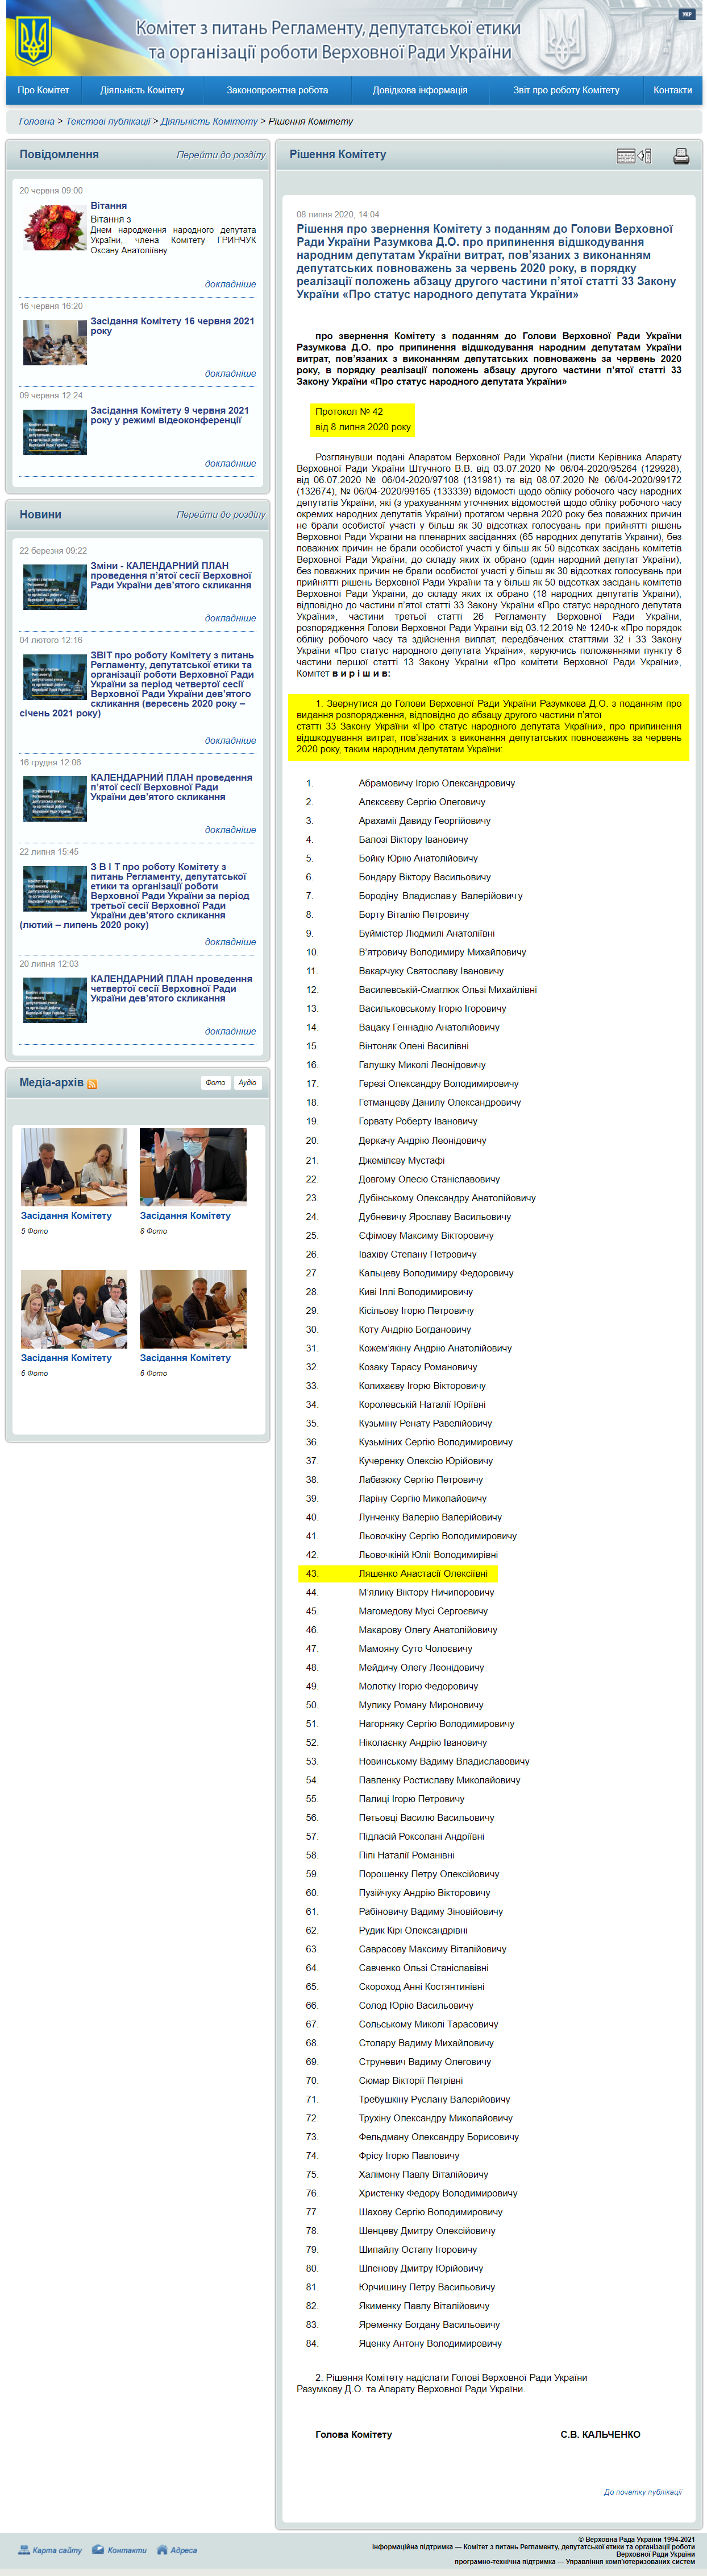This screenshot has height=2576, width=707.
Task: Open the Медіа-архів heading link
Action: tap(52, 1083)
